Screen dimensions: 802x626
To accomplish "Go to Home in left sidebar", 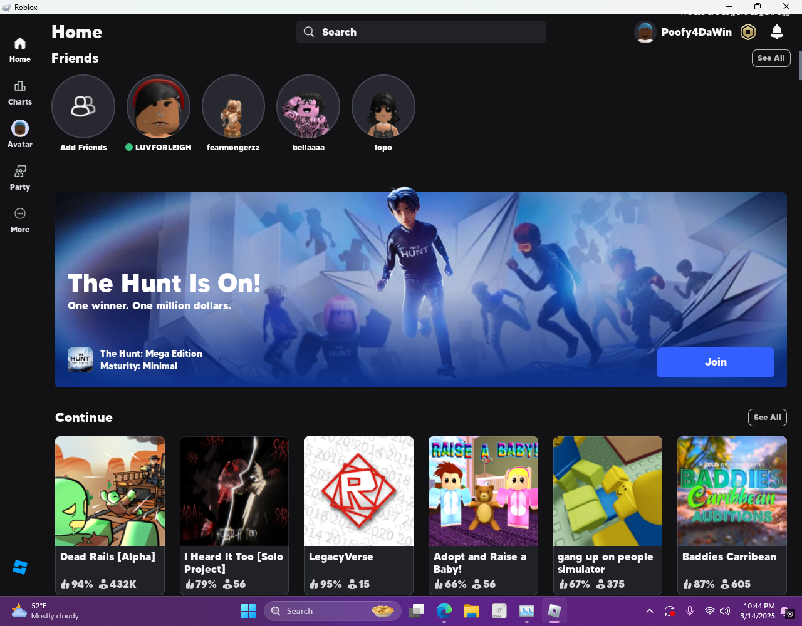I will (20, 50).
